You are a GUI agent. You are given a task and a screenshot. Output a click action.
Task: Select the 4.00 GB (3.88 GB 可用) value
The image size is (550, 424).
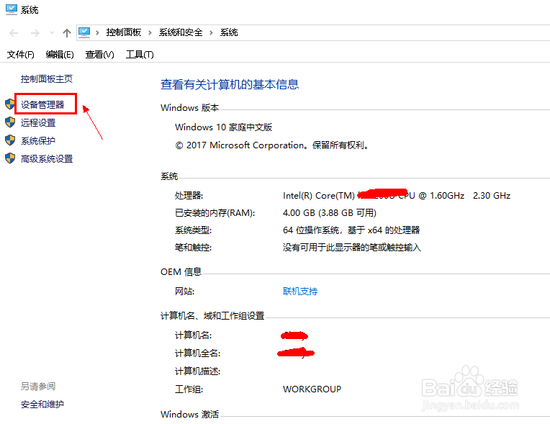tap(330, 213)
